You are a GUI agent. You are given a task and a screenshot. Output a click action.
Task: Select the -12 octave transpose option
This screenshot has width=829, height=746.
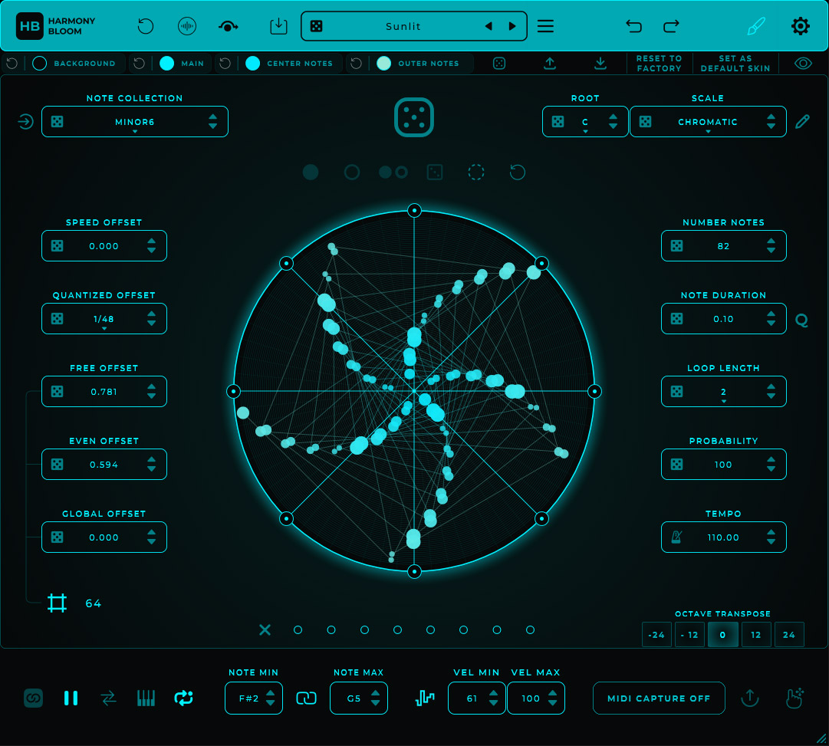point(689,634)
